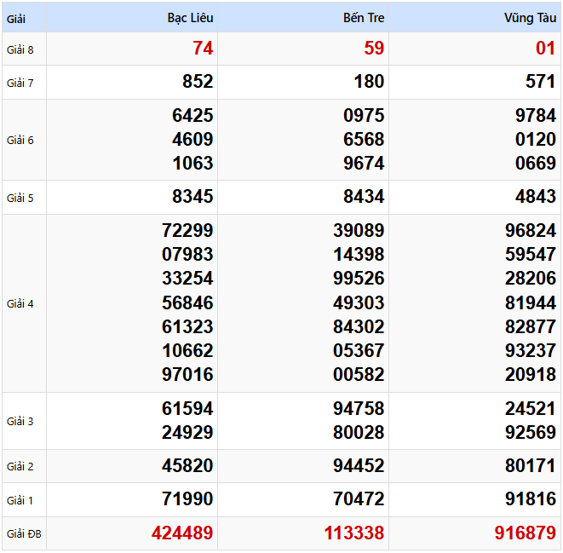563x553 pixels.
Task: Click Giải 1 number 91816
Action: [x=530, y=499]
